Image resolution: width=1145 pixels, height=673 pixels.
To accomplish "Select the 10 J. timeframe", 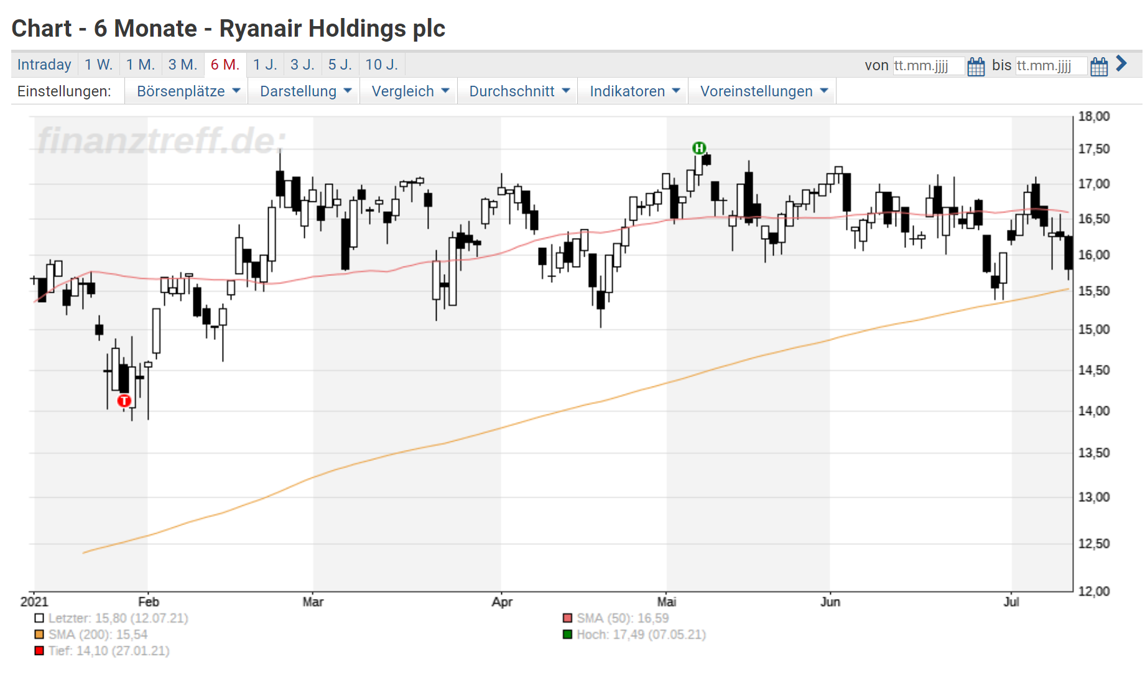I will click(x=382, y=65).
